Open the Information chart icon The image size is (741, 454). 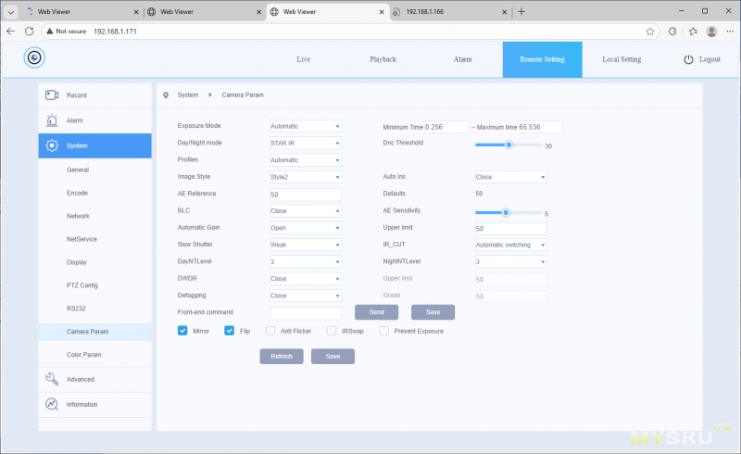point(52,404)
